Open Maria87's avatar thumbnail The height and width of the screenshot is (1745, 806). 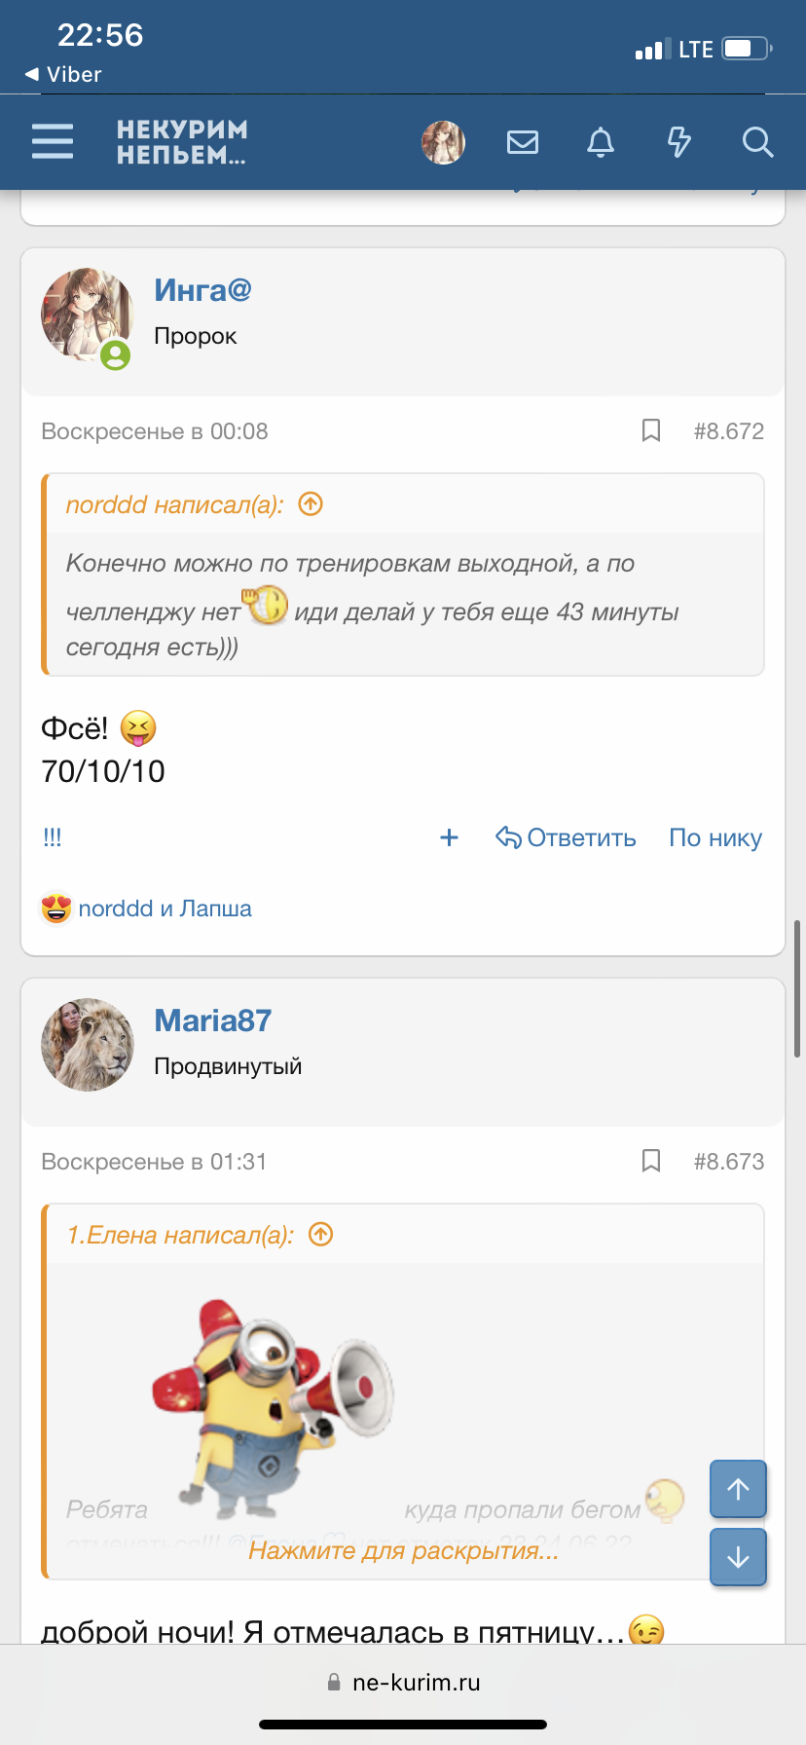click(87, 1044)
